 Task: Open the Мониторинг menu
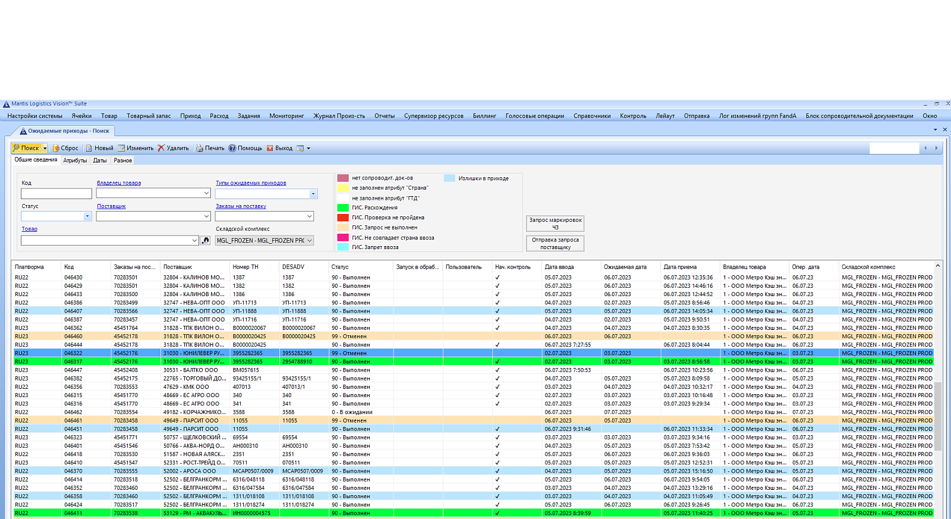286,116
